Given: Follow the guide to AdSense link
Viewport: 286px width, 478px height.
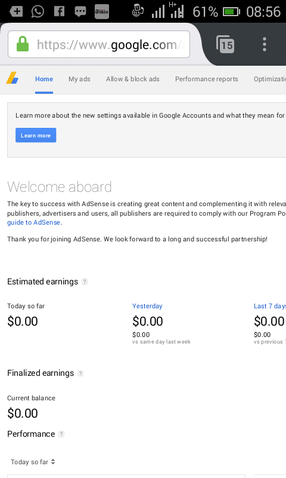Looking at the screenshot, I should [34, 222].
